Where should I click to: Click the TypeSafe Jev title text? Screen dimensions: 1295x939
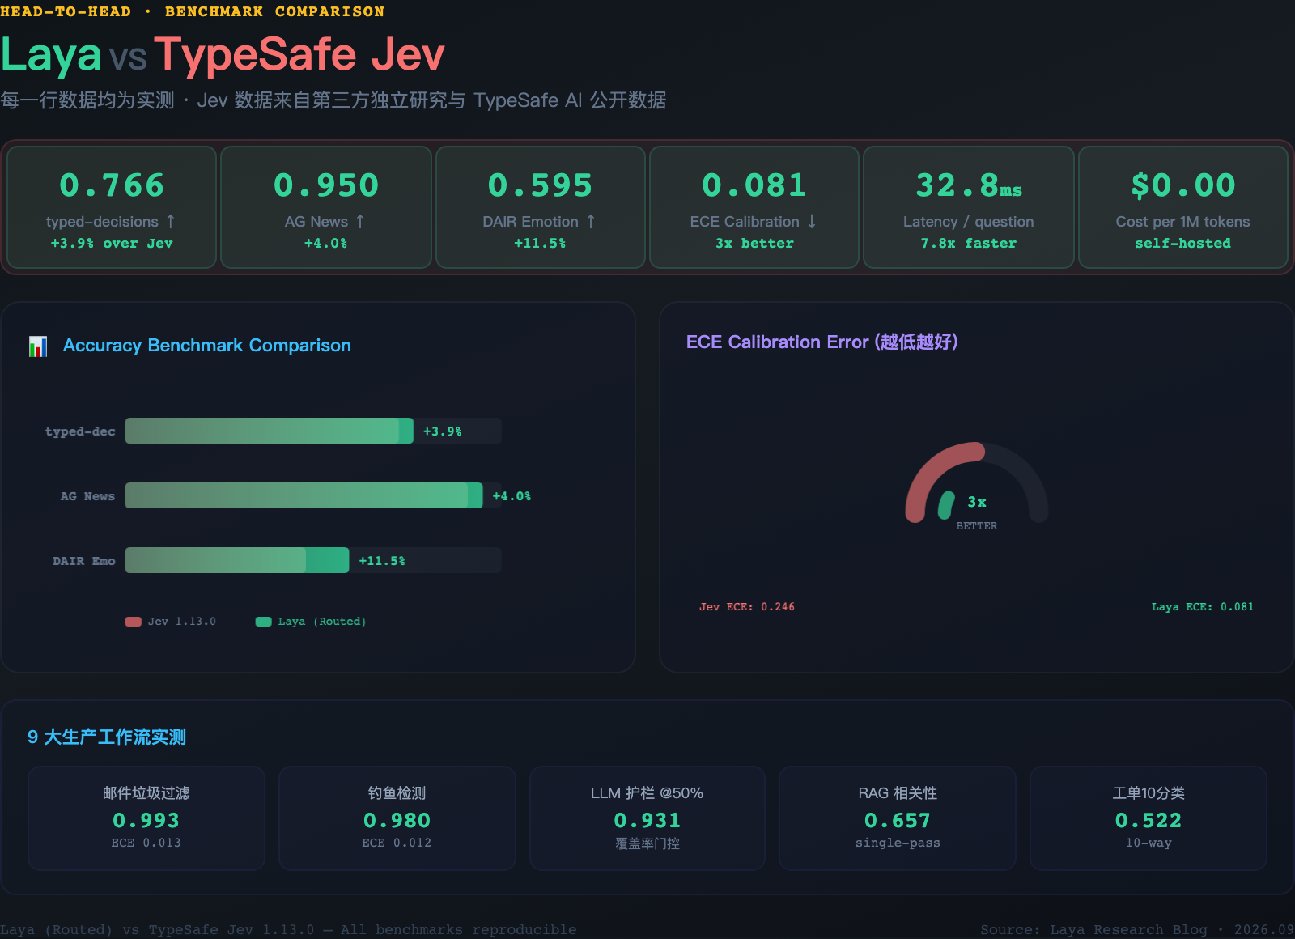tap(299, 54)
